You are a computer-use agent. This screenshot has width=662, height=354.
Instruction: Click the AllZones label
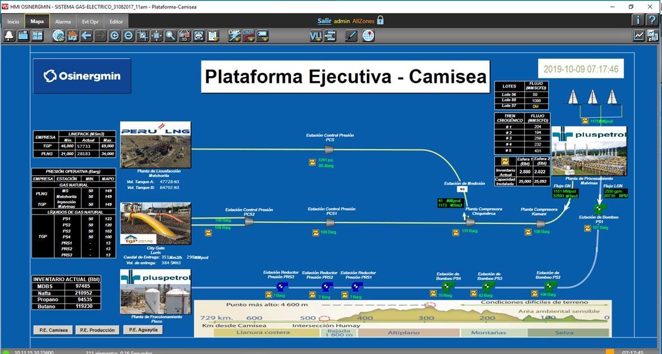click(x=364, y=21)
